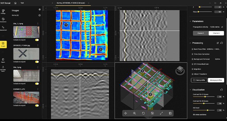Open the Findings sidebar panel
The width and height of the screenshot is (227, 121).
[3, 11]
